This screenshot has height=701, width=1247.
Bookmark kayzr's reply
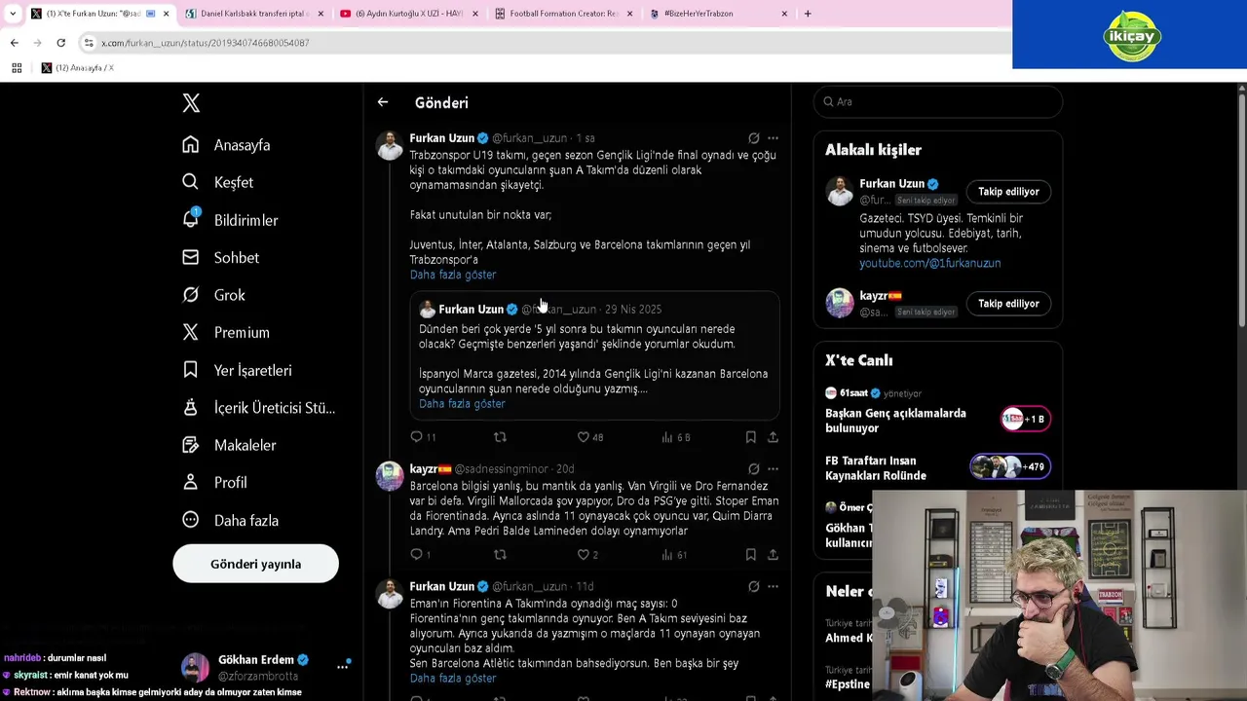(750, 555)
